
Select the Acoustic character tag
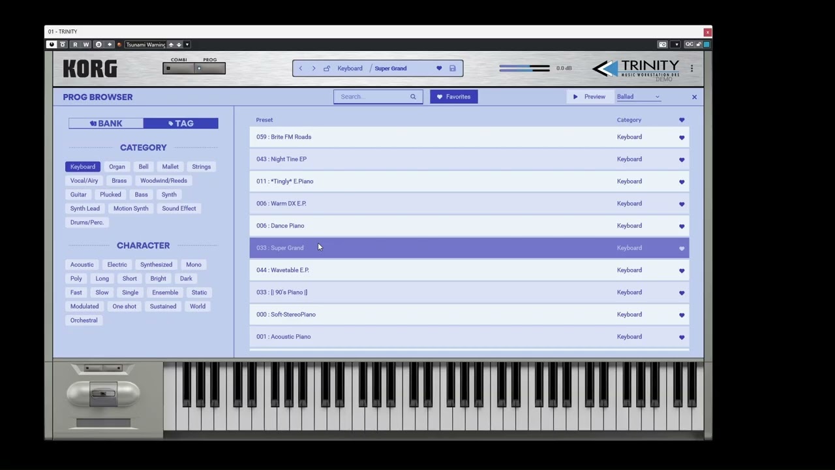(x=82, y=264)
